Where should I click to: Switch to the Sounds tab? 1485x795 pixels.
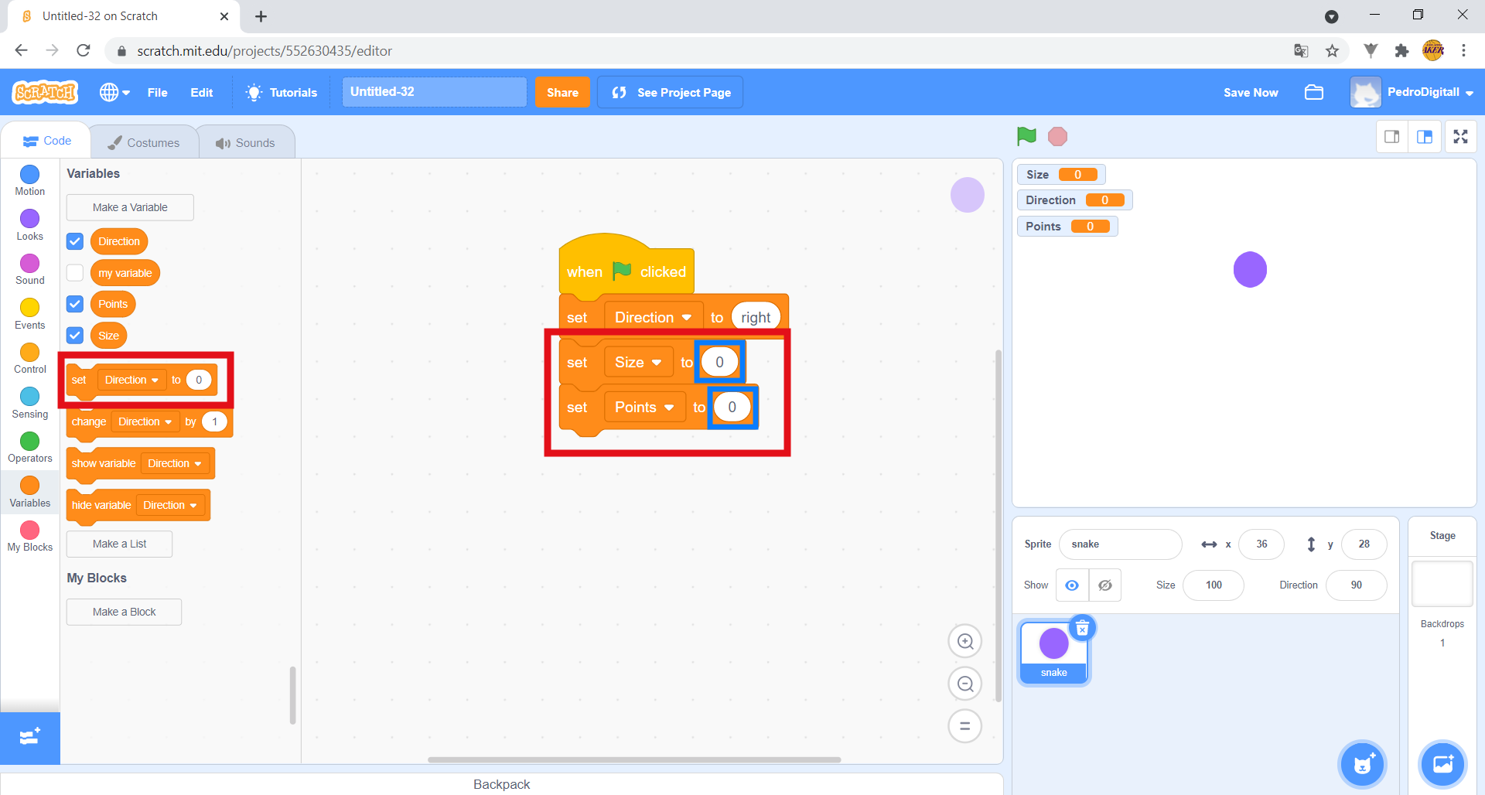tap(246, 142)
